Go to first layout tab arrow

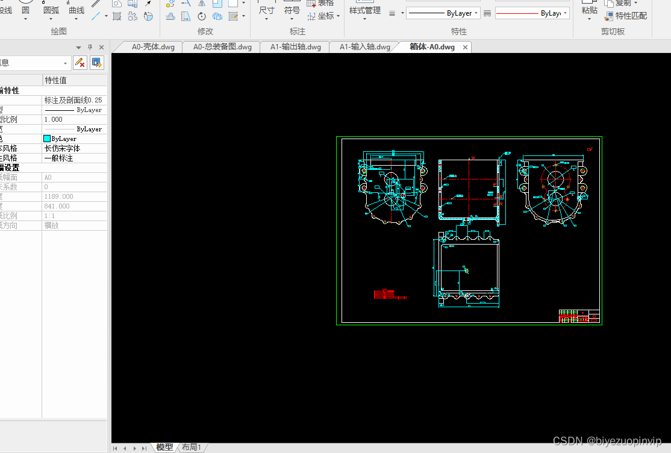click(114, 448)
